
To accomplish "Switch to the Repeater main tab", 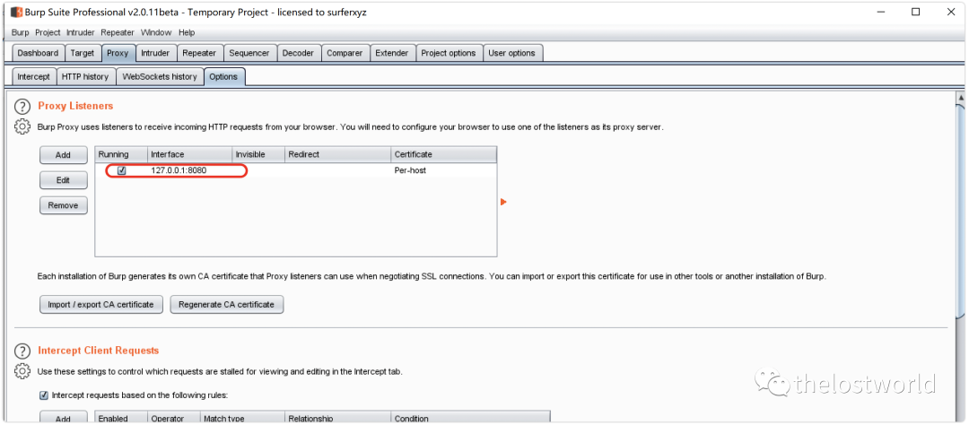I will [199, 53].
